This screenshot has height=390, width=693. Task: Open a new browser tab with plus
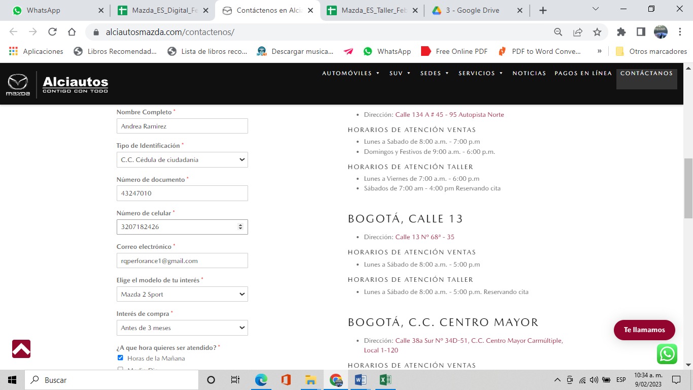pos(543,10)
